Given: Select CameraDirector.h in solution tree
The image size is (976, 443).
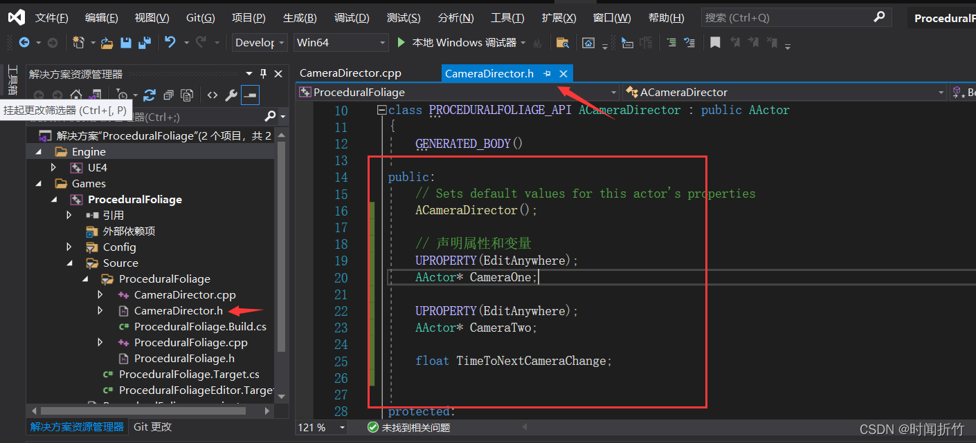Looking at the screenshot, I should point(179,311).
